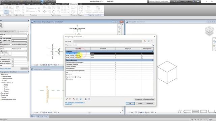This screenshot has width=216, height=121.
Task: Click the Отмена button in the dialog
Action: 140,104
